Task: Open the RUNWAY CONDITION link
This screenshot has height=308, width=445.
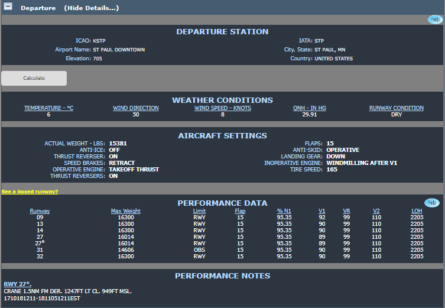Action: 396,108
